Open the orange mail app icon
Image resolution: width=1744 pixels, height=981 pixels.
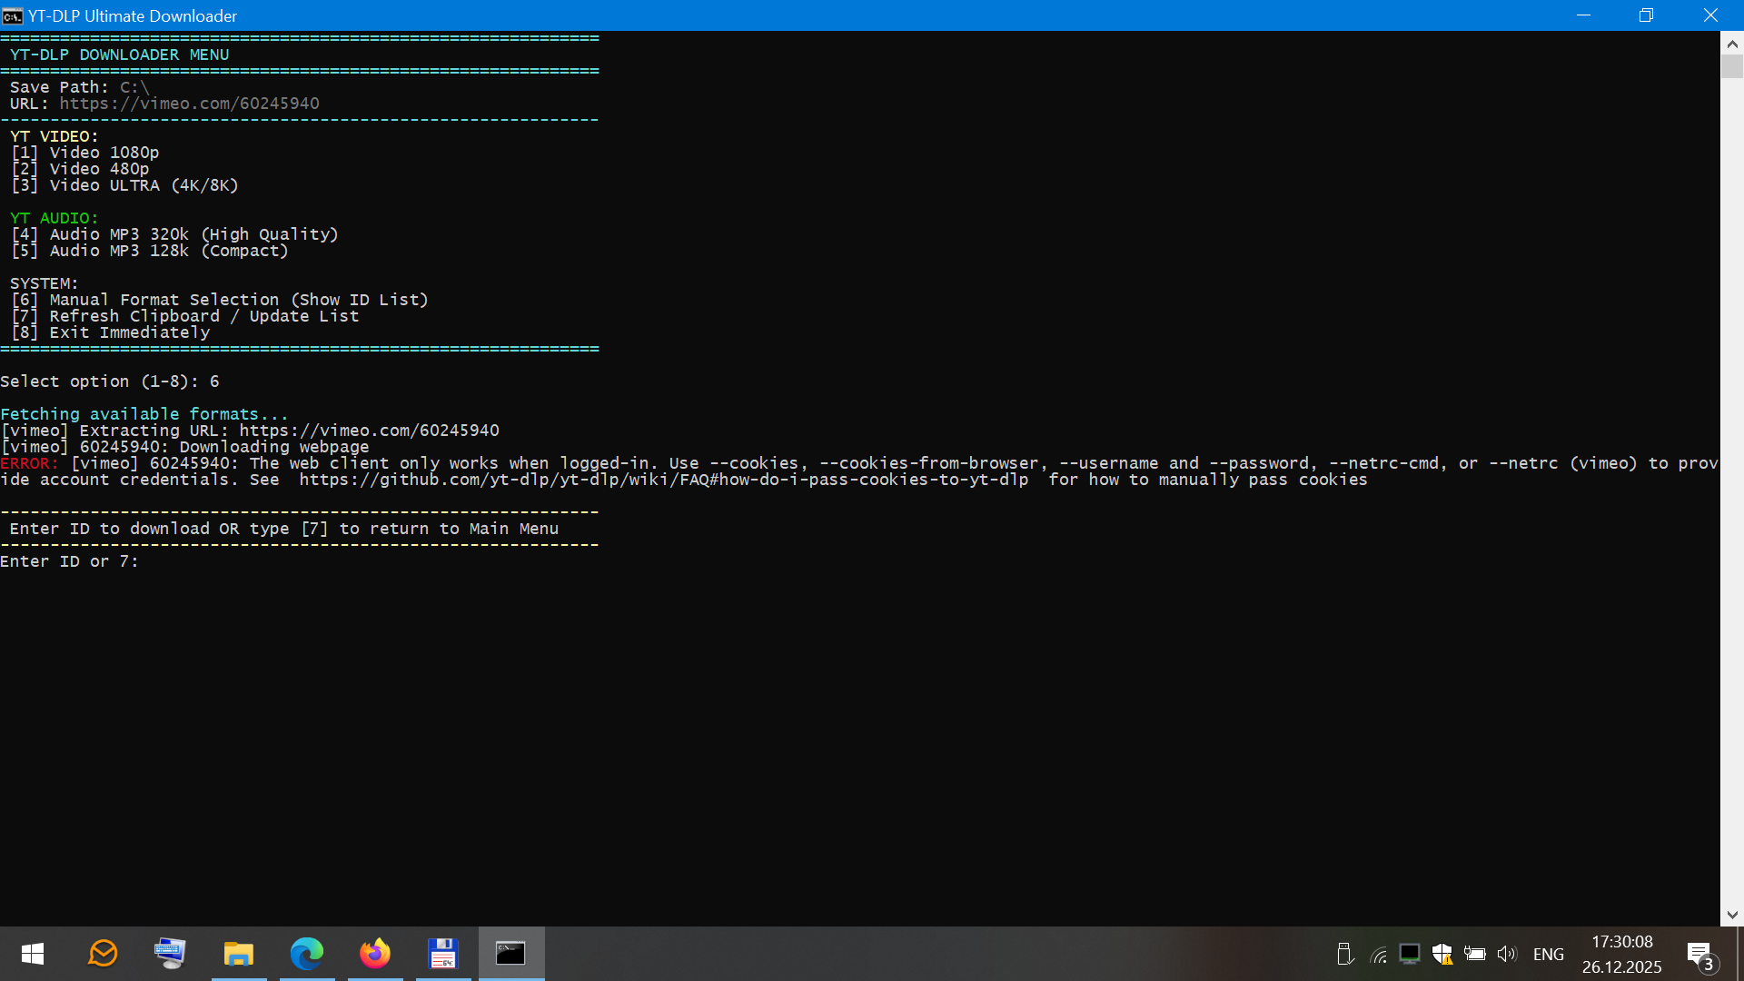pyautogui.click(x=103, y=954)
